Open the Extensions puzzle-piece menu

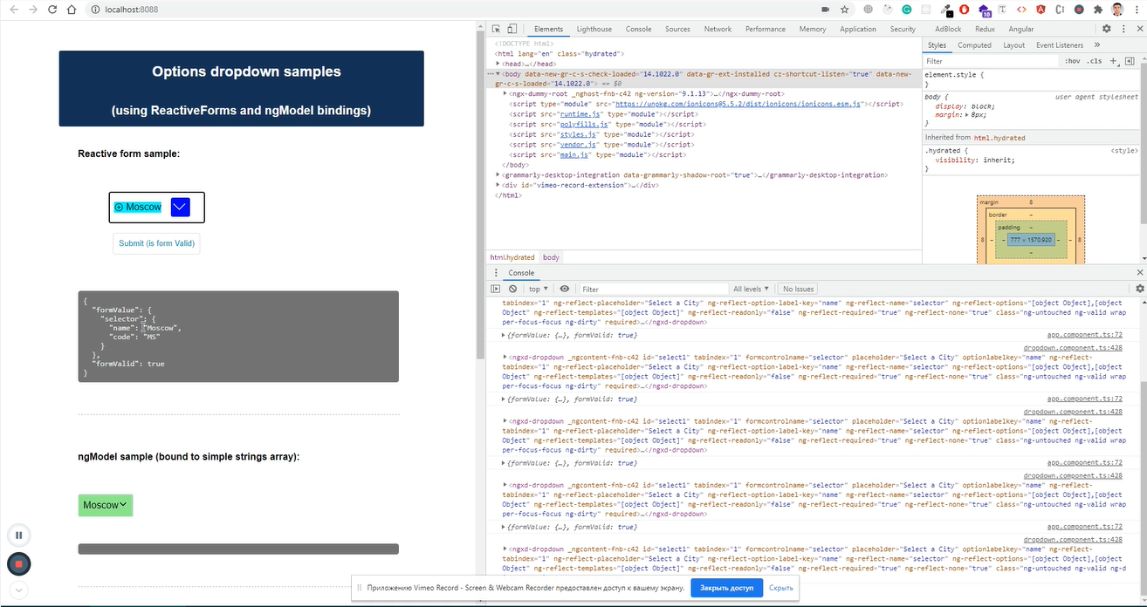point(1098,10)
